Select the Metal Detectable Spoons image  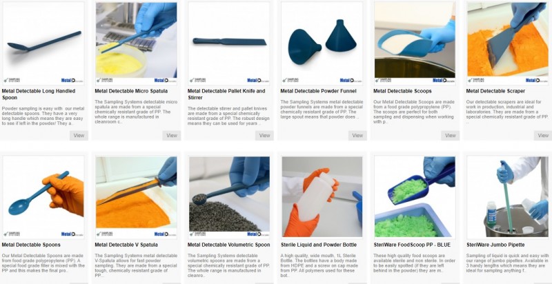pos(43,197)
